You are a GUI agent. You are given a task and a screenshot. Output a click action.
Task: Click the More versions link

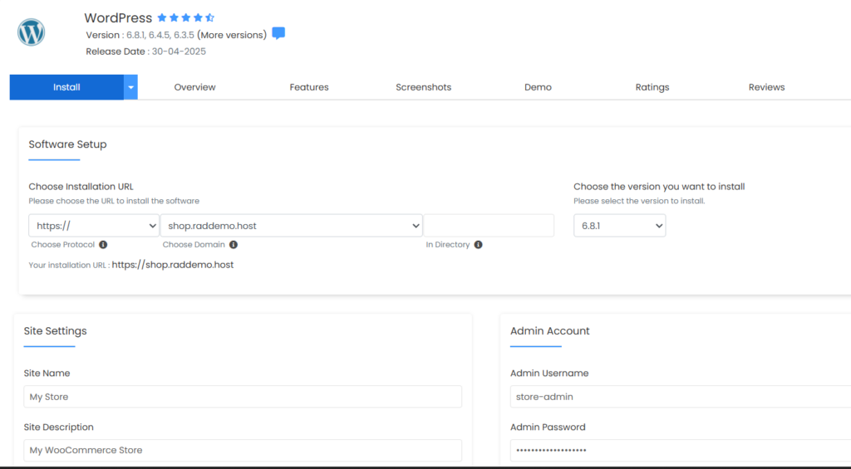(232, 35)
